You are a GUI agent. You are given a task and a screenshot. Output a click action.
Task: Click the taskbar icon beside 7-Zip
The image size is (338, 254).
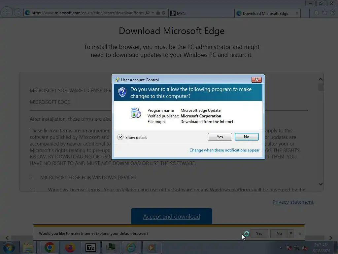[111, 247]
